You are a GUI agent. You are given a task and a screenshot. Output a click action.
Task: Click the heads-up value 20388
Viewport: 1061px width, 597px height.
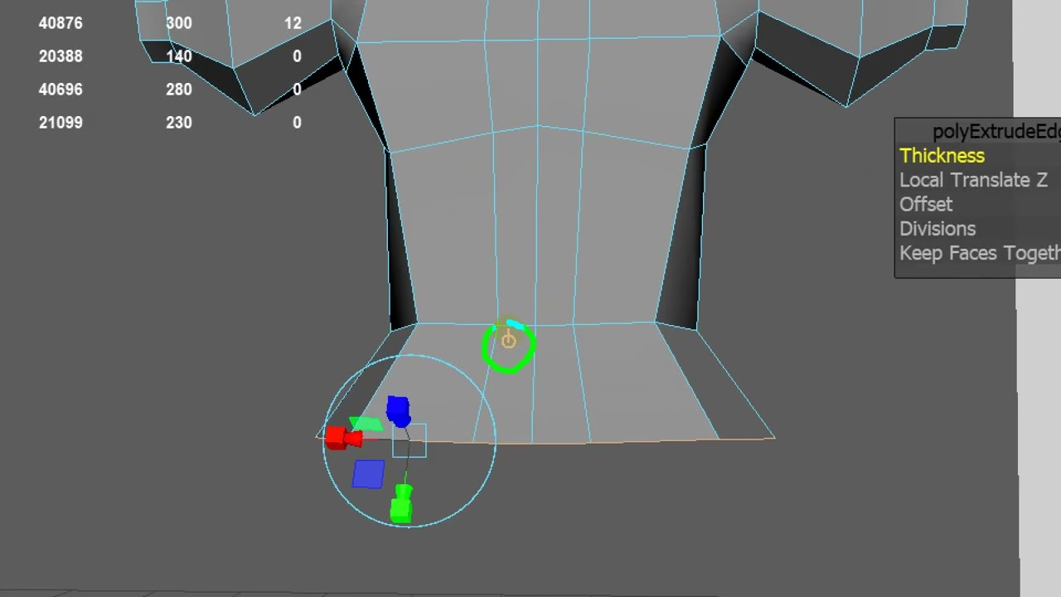click(61, 56)
